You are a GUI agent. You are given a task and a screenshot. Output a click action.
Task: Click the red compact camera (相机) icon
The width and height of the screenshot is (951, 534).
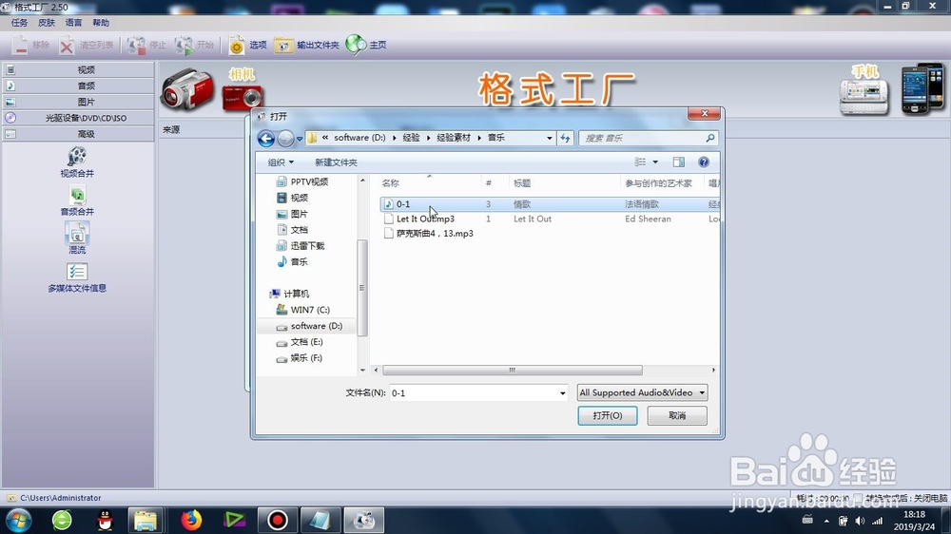pos(242,97)
